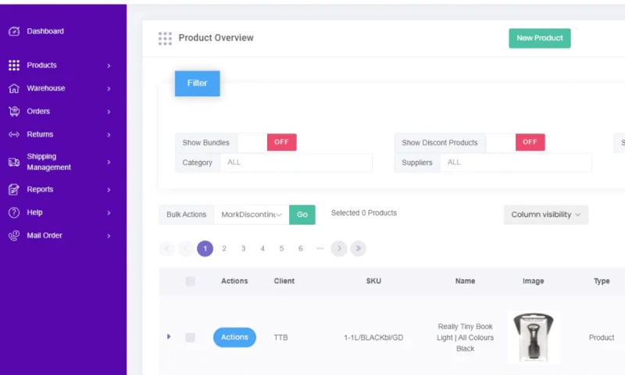Click the first page arrow
Viewport: 625px width, 375px height.
(166, 248)
